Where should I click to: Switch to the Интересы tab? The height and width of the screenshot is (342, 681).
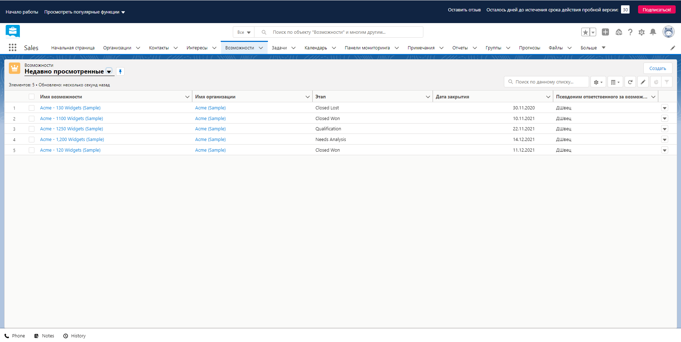click(x=197, y=48)
